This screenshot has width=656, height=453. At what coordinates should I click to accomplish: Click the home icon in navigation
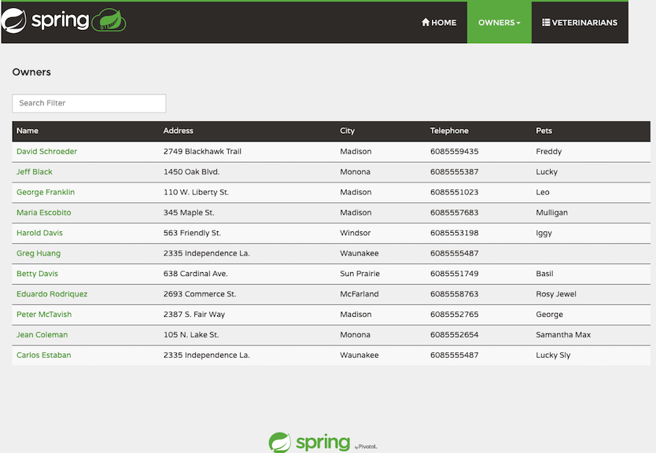426,22
